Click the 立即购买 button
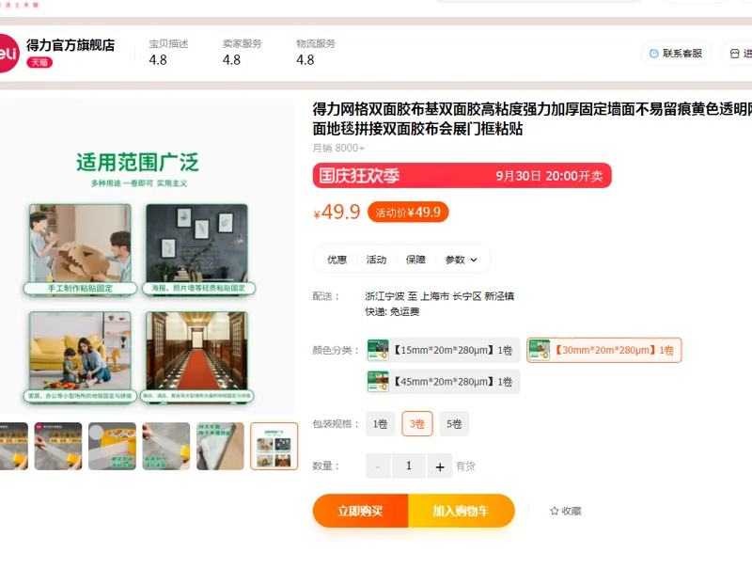The width and height of the screenshot is (752, 569). [x=360, y=511]
